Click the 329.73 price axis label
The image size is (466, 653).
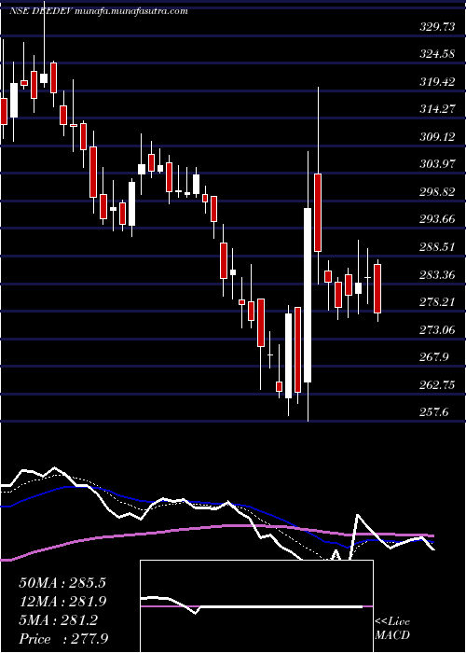(x=437, y=27)
